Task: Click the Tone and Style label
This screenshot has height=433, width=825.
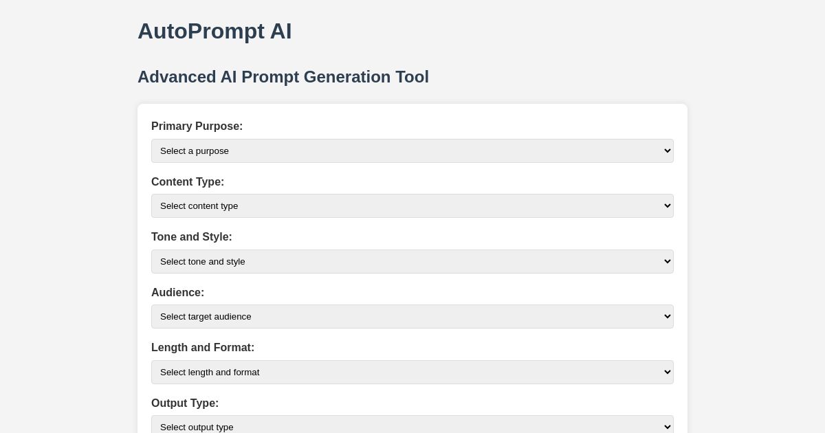Action: [192, 237]
